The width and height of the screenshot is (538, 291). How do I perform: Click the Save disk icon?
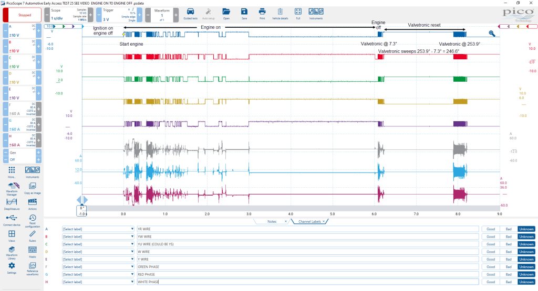244,13
